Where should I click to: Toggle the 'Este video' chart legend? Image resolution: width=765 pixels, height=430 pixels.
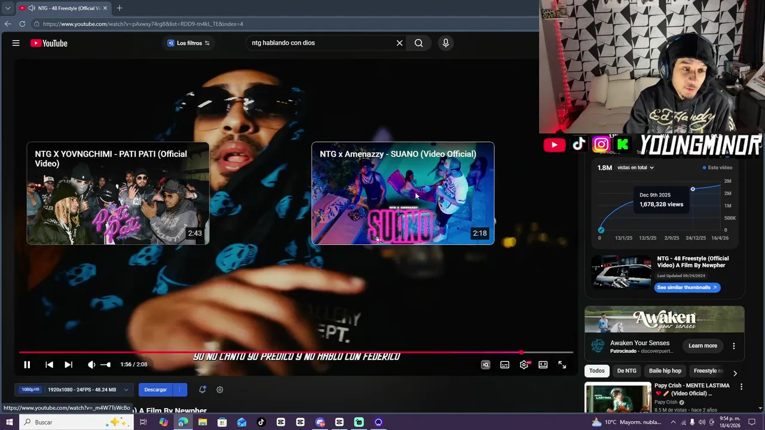pos(718,168)
